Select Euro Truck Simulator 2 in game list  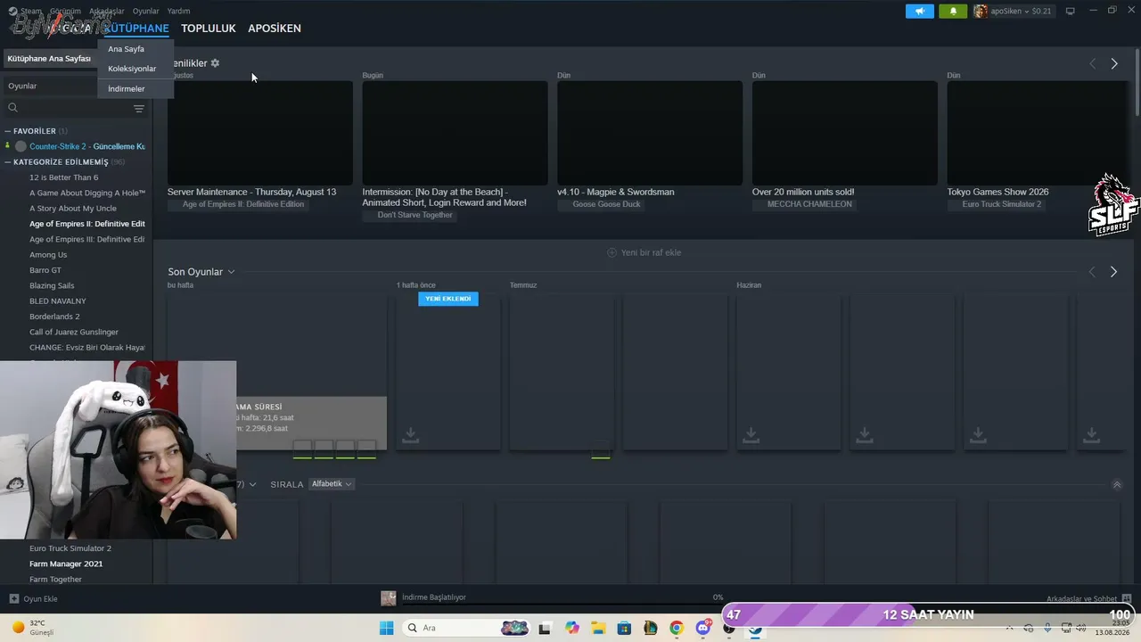pos(70,548)
